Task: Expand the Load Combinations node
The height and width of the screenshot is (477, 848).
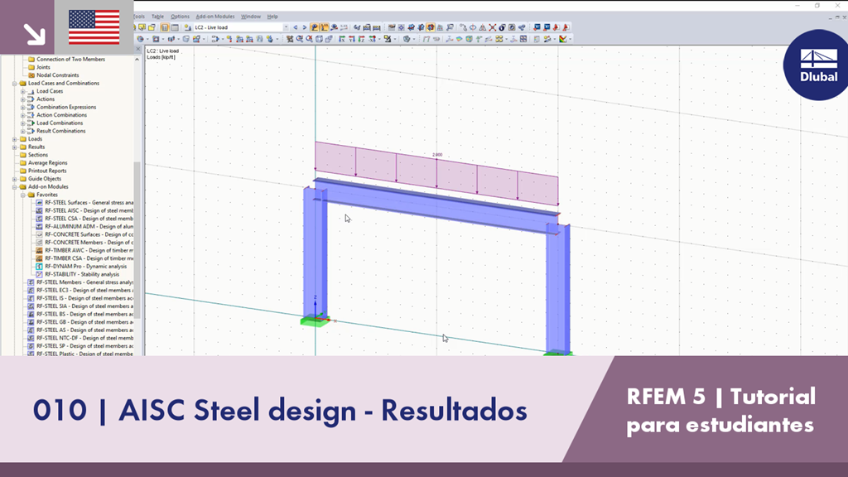Action: point(22,123)
